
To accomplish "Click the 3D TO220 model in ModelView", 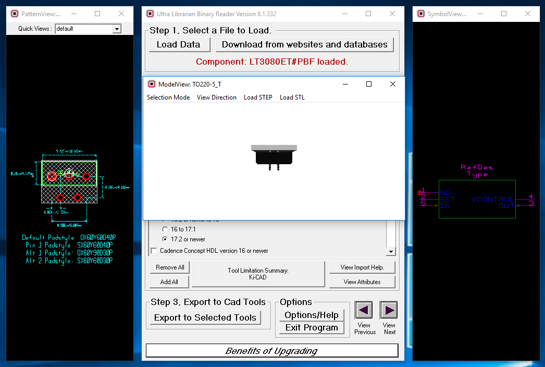I will 274,157.
